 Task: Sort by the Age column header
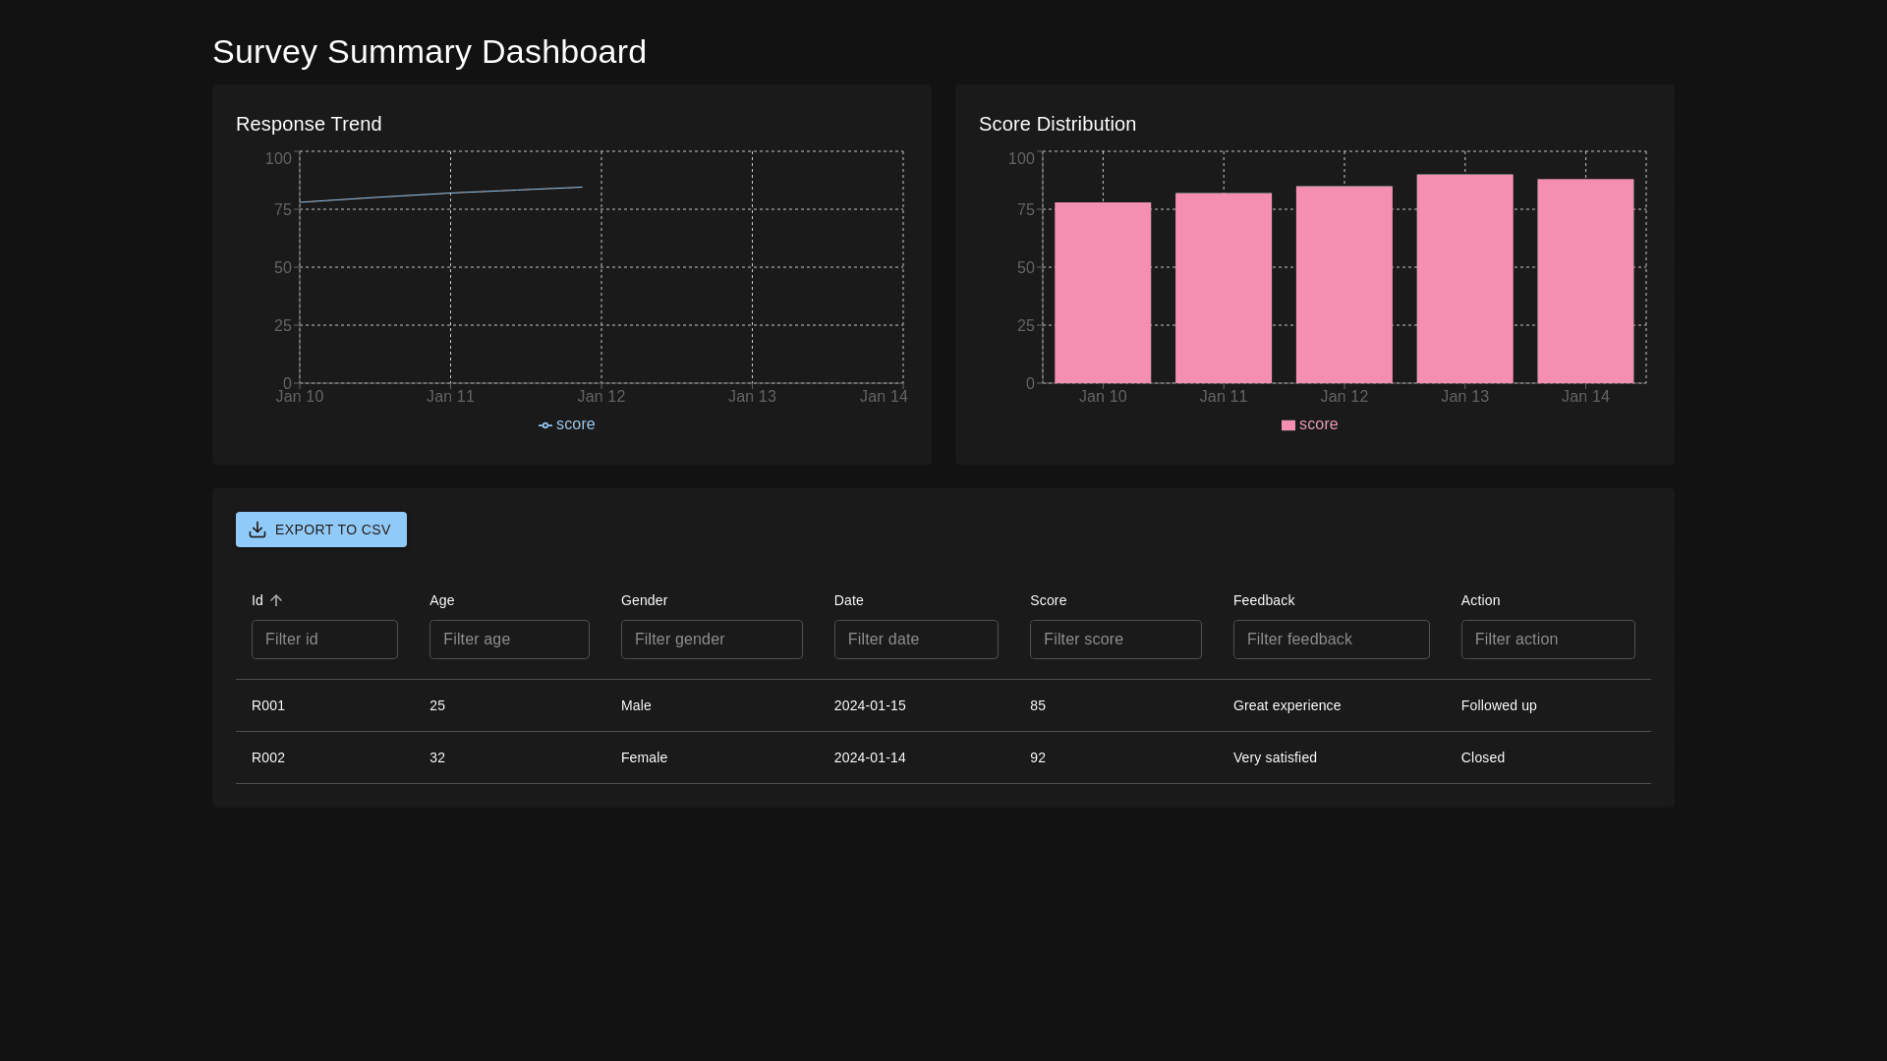coord(441,600)
